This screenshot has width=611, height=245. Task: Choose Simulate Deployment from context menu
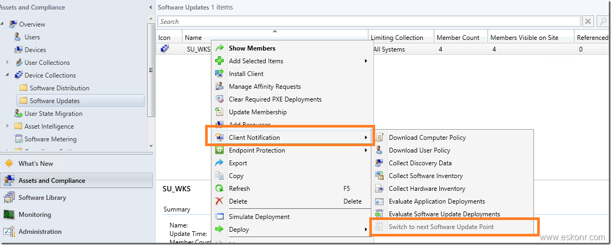[259, 217]
